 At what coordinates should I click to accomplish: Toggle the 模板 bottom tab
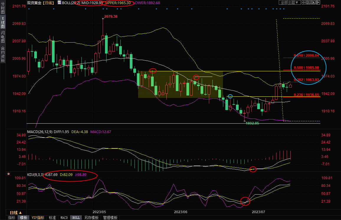point(24,218)
